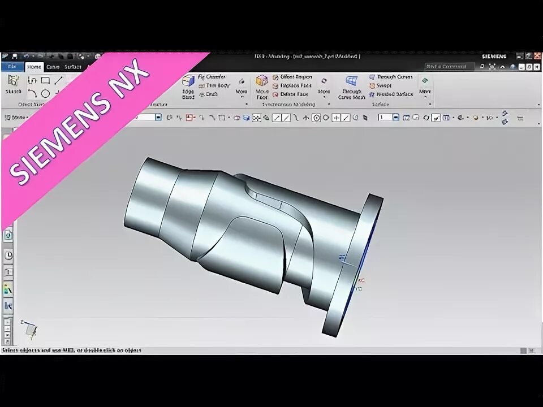Screen dimensions: 543x407
Task: Click the magnifier search icon beside Find a Command
Action: (482, 67)
